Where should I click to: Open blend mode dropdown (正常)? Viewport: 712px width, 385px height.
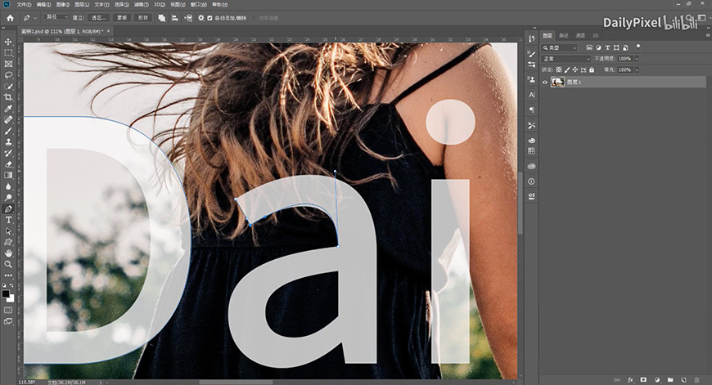[x=566, y=59]
